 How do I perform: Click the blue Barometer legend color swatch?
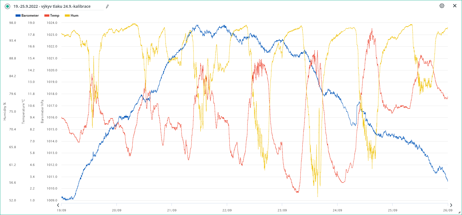click(x=18, y=16)
